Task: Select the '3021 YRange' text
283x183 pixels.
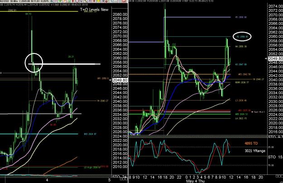Action: coord(255,151)
